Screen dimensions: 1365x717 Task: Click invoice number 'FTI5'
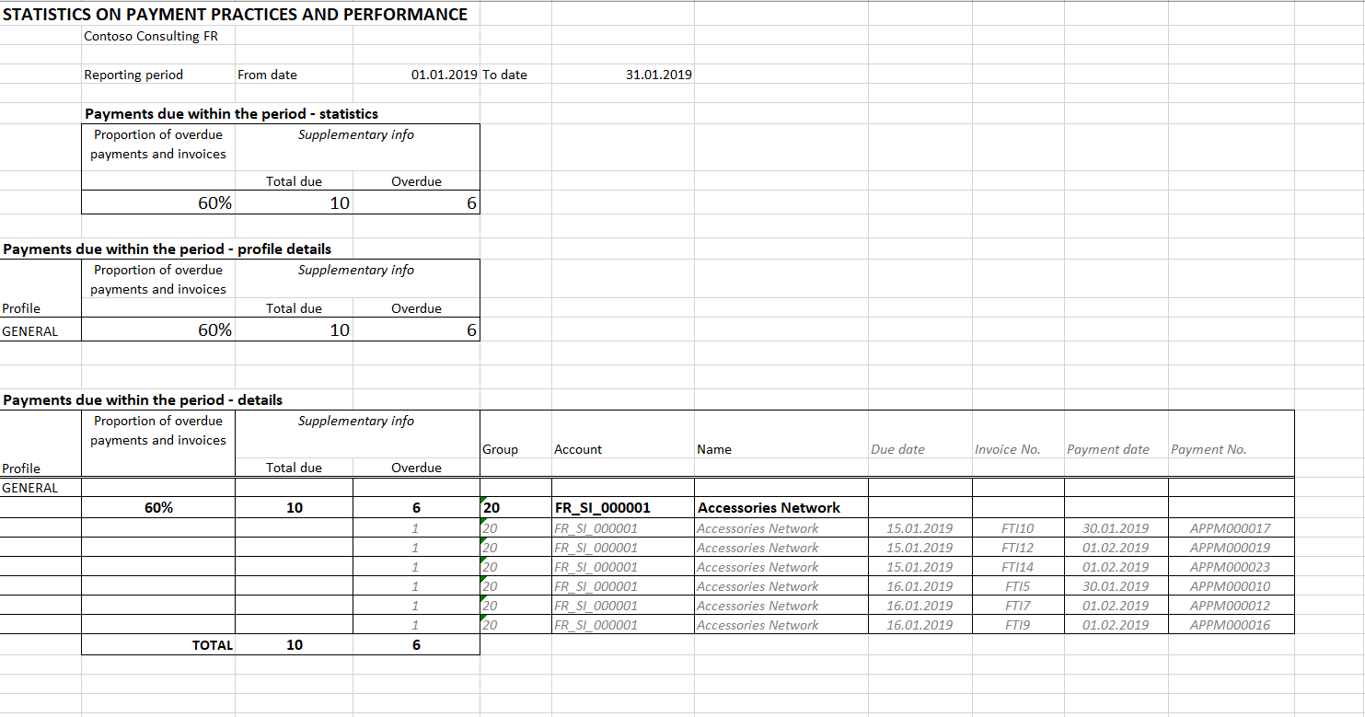pyautogui.click(x=1018, y=586)
